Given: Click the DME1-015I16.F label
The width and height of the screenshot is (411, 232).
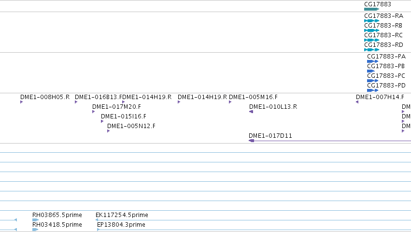Looking at the screenshot, I should 124,116.
